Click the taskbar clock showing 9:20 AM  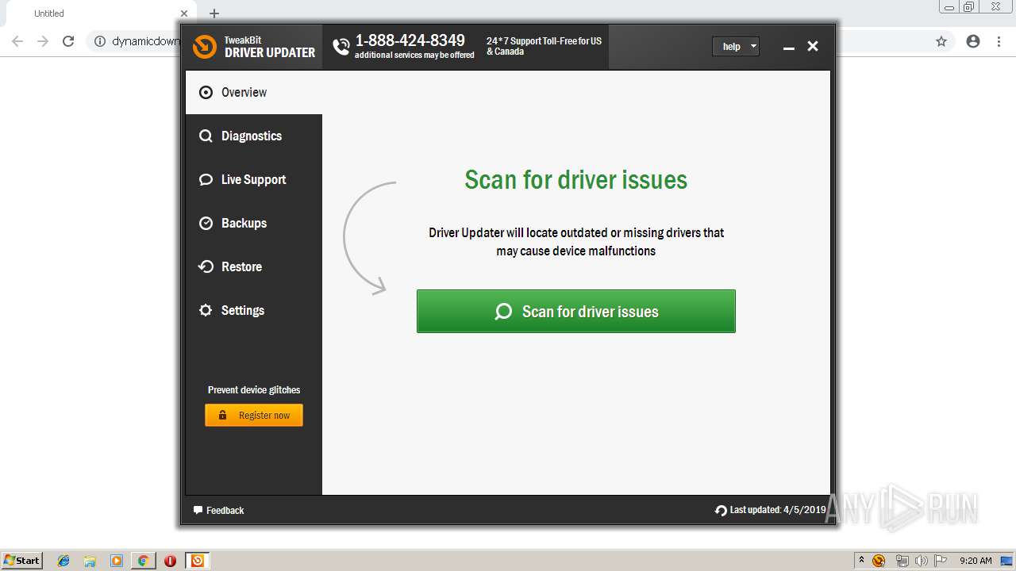(976, 561)
